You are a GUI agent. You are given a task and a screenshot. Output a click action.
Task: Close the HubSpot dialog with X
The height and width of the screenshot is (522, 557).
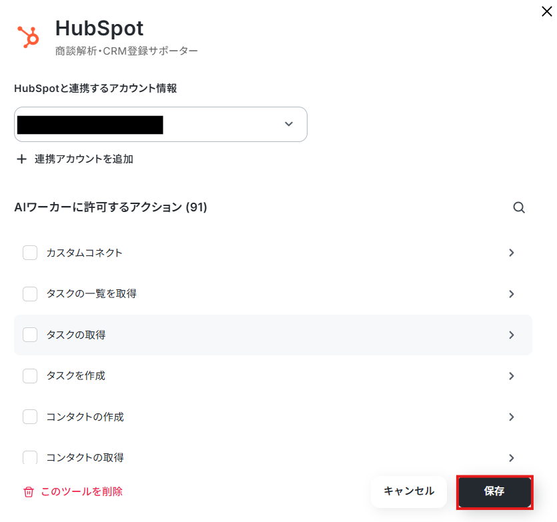pyautogui.click(x=547, y=11)
